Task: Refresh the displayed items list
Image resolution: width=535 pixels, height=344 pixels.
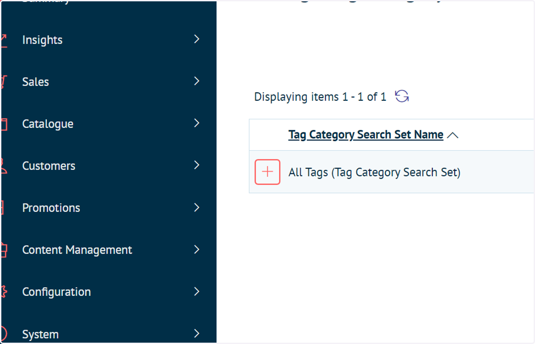Action: [402, 96]
